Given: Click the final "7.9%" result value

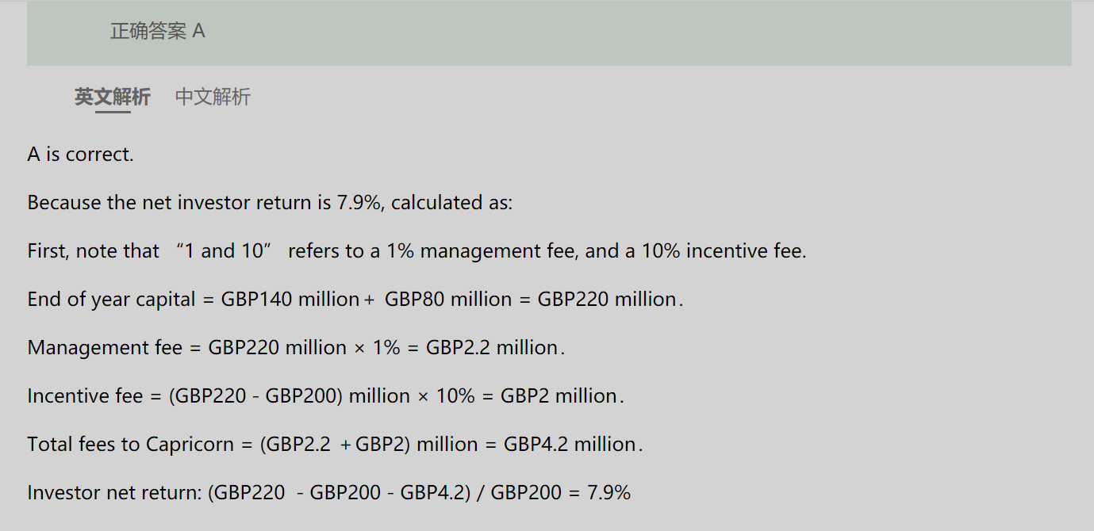Looking at the screenshot, I should click(x=609, y=492).
